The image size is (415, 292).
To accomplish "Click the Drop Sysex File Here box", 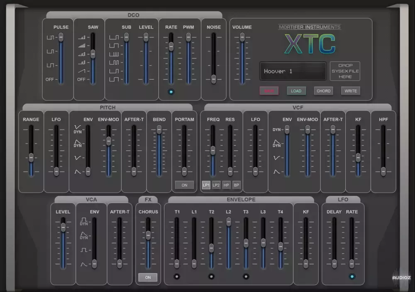I will pos(345,71).
